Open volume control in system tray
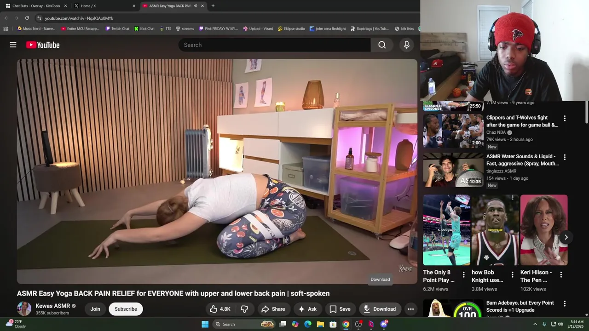This screenshot has height=331, width=589. click(560, 324)
